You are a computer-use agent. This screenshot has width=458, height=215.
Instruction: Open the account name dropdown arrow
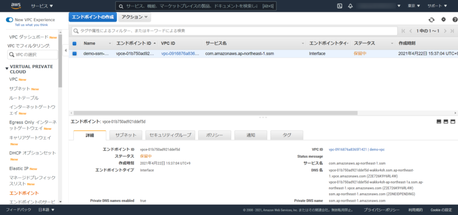(x=398, y=6)
